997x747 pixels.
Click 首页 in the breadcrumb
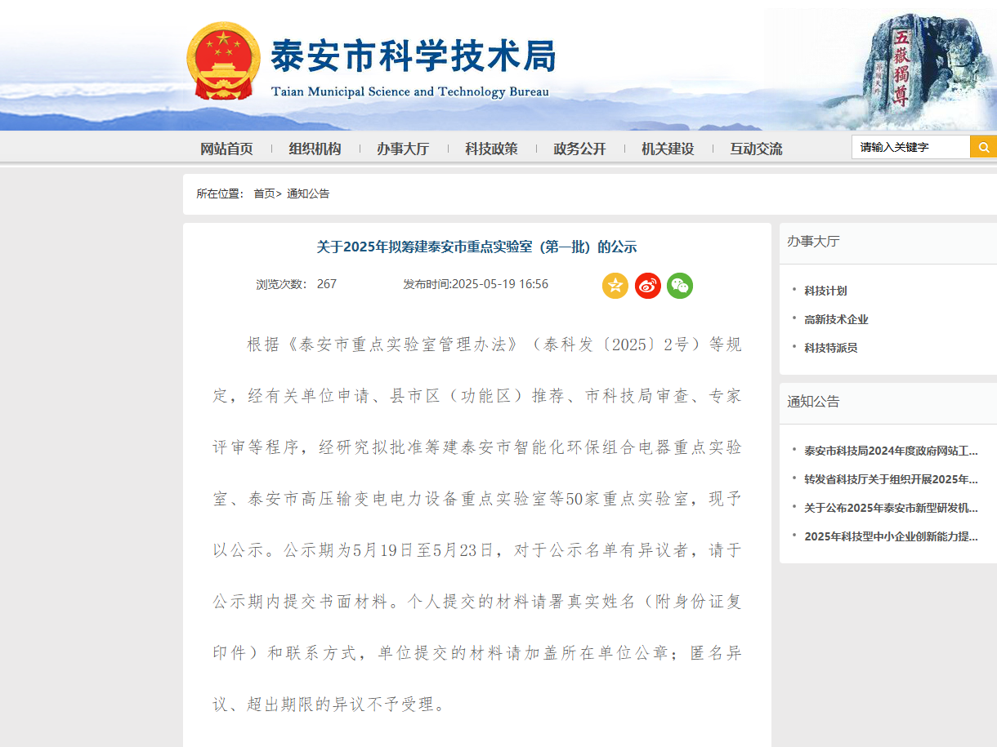point(264,193)
